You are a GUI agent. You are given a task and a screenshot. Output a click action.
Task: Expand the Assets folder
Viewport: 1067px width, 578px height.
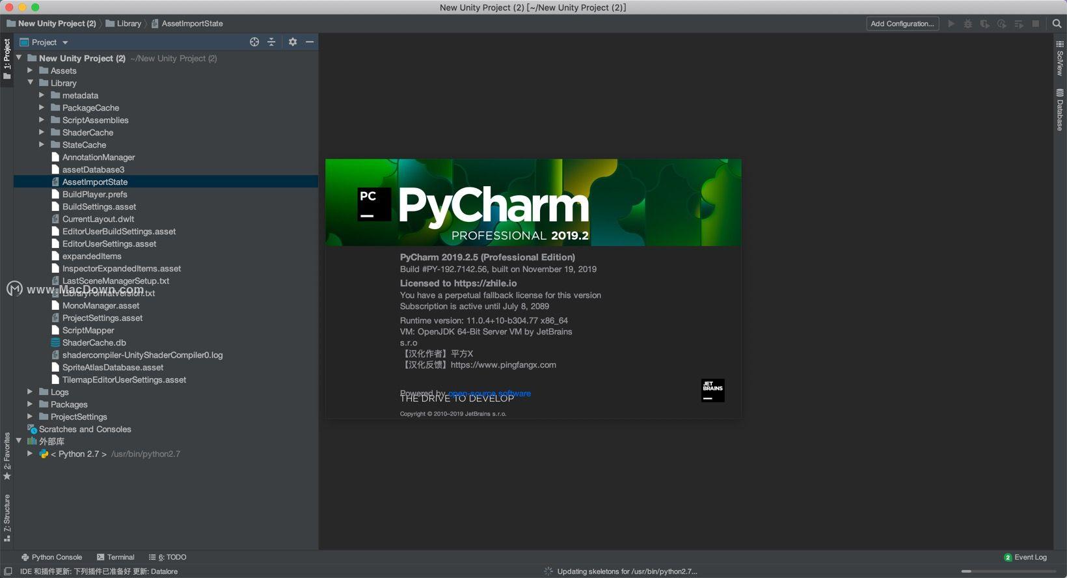[x=30, y=70]
